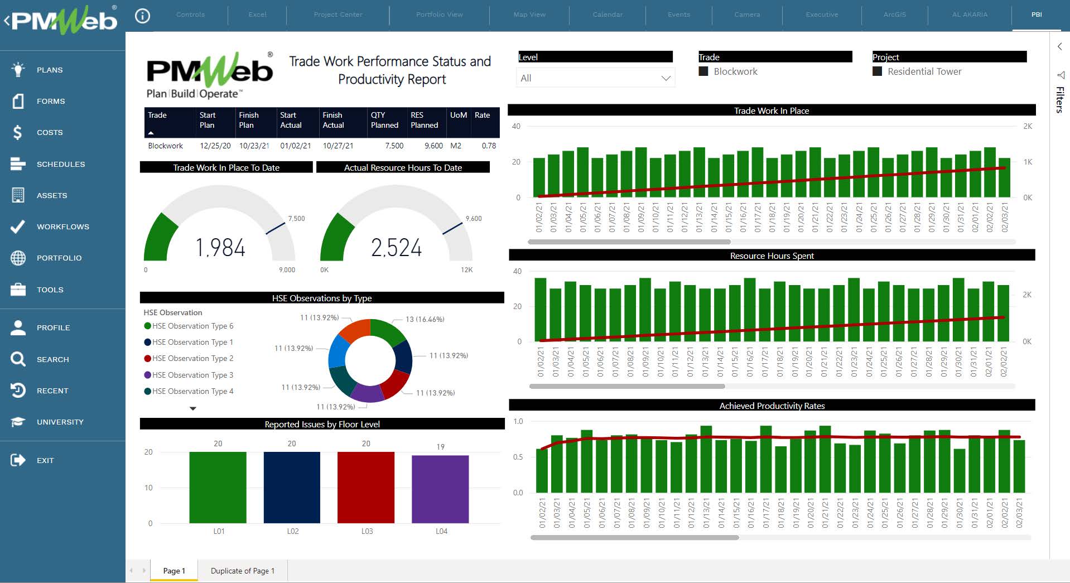This screenshot has height=583, width=1070.
Task: Go to next page arrow at bottom
Action: pos(144,570)
